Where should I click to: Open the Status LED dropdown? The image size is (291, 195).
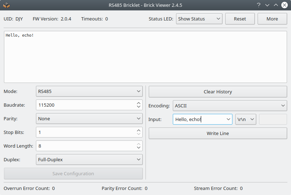[x=199, y=19]
